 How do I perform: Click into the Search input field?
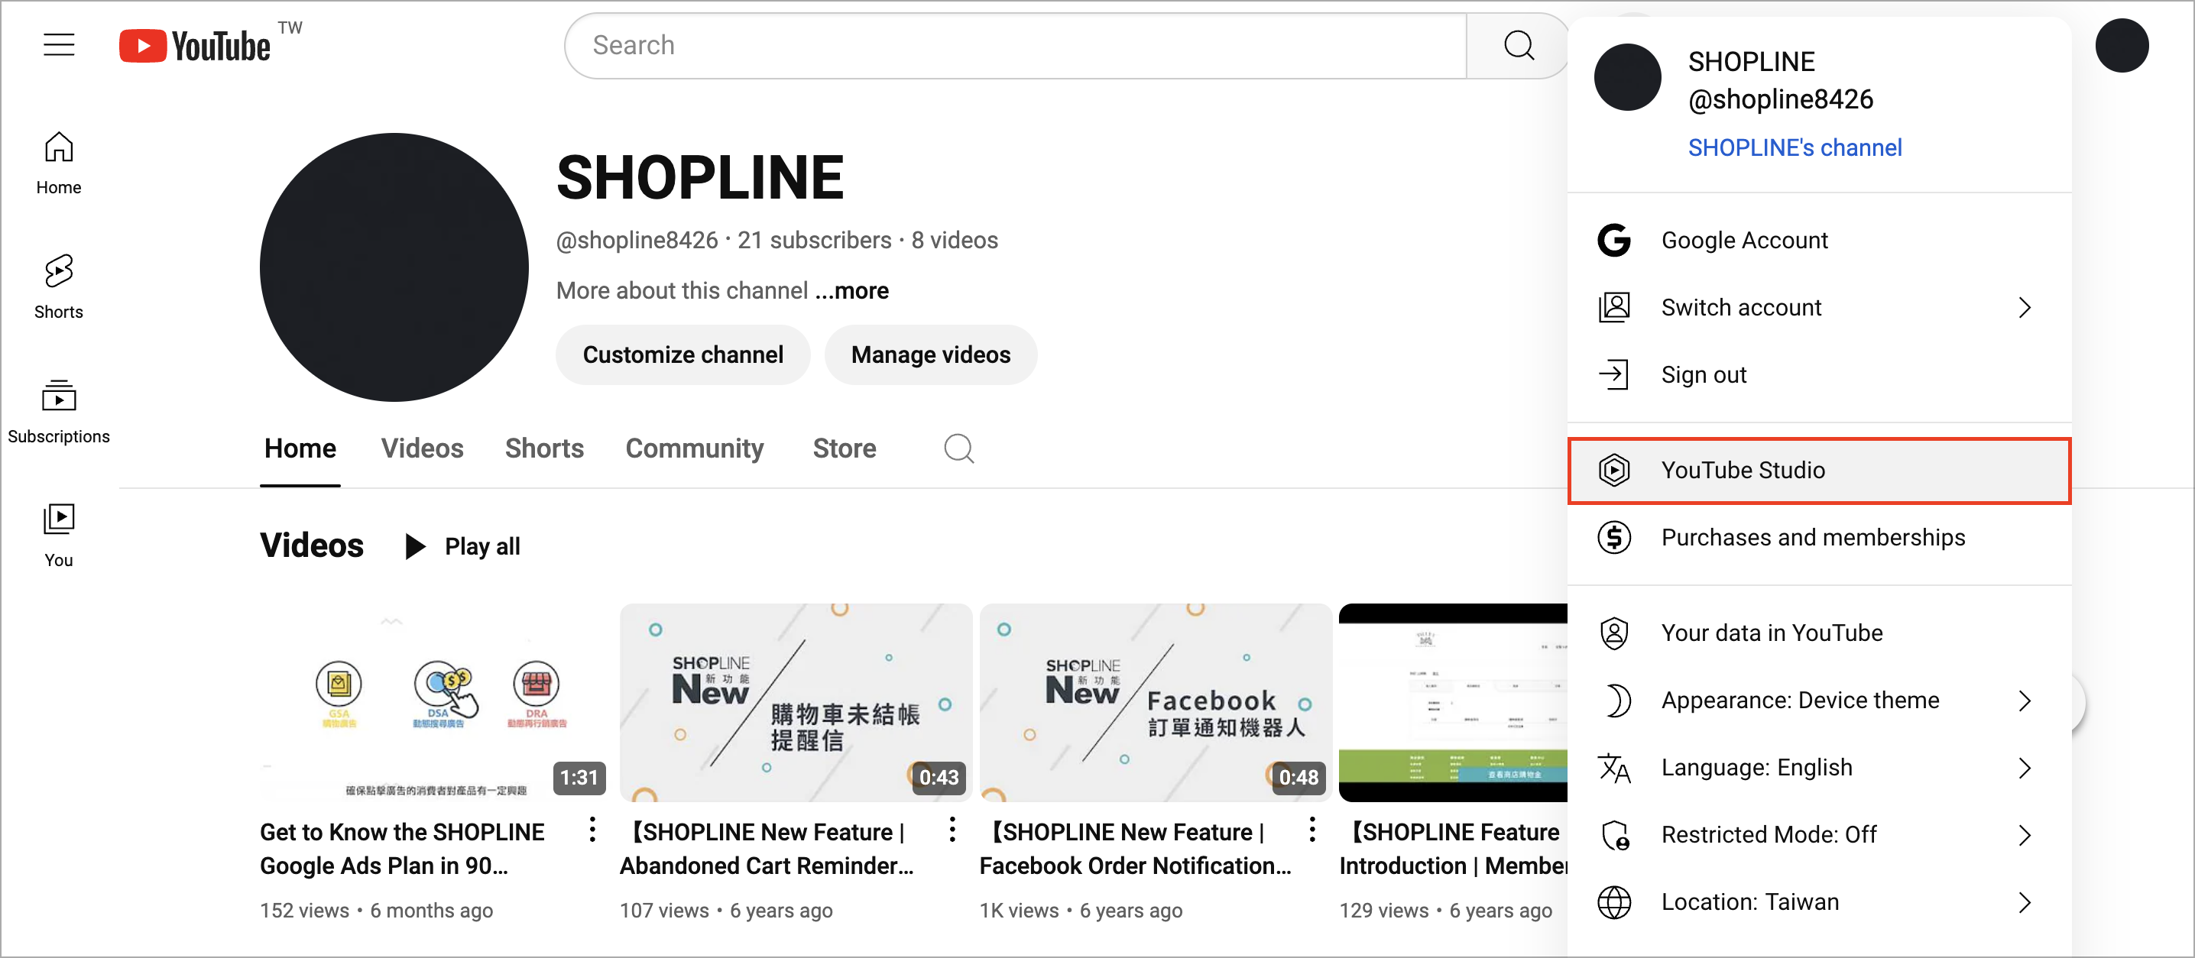[1016, 45]
